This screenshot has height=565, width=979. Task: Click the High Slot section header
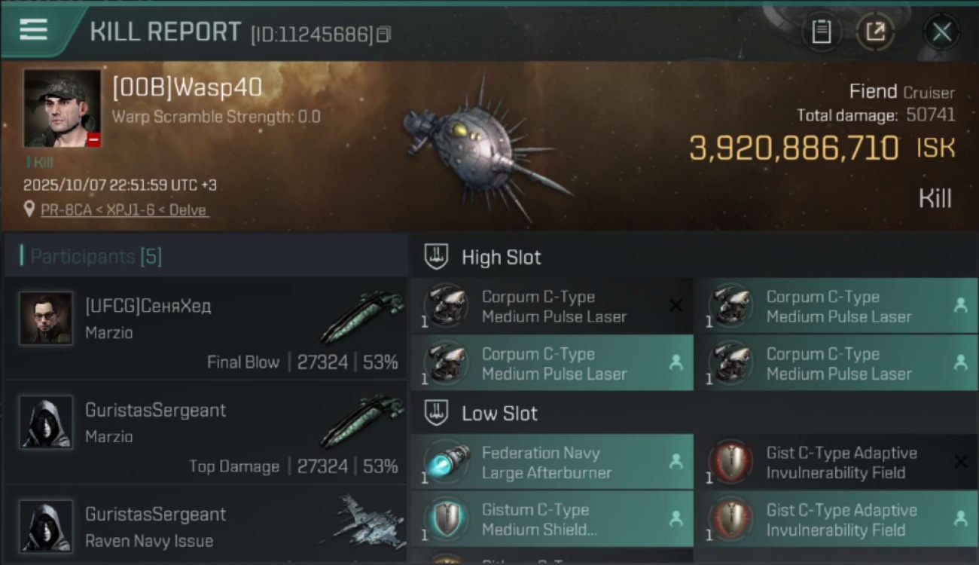(x=502, y=257)
